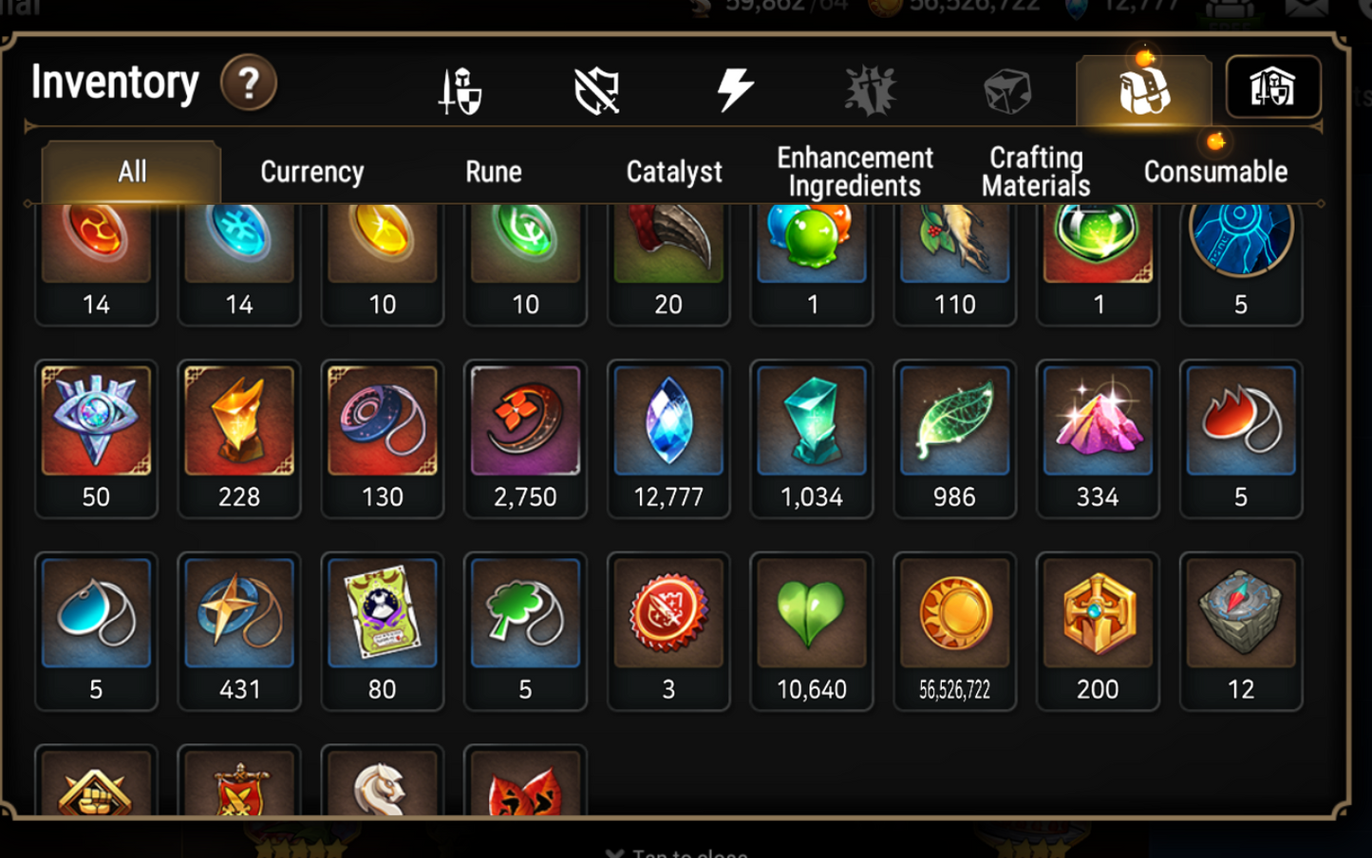
Task: Switch to the Rune tab
Action: click(x=494, y=172)
